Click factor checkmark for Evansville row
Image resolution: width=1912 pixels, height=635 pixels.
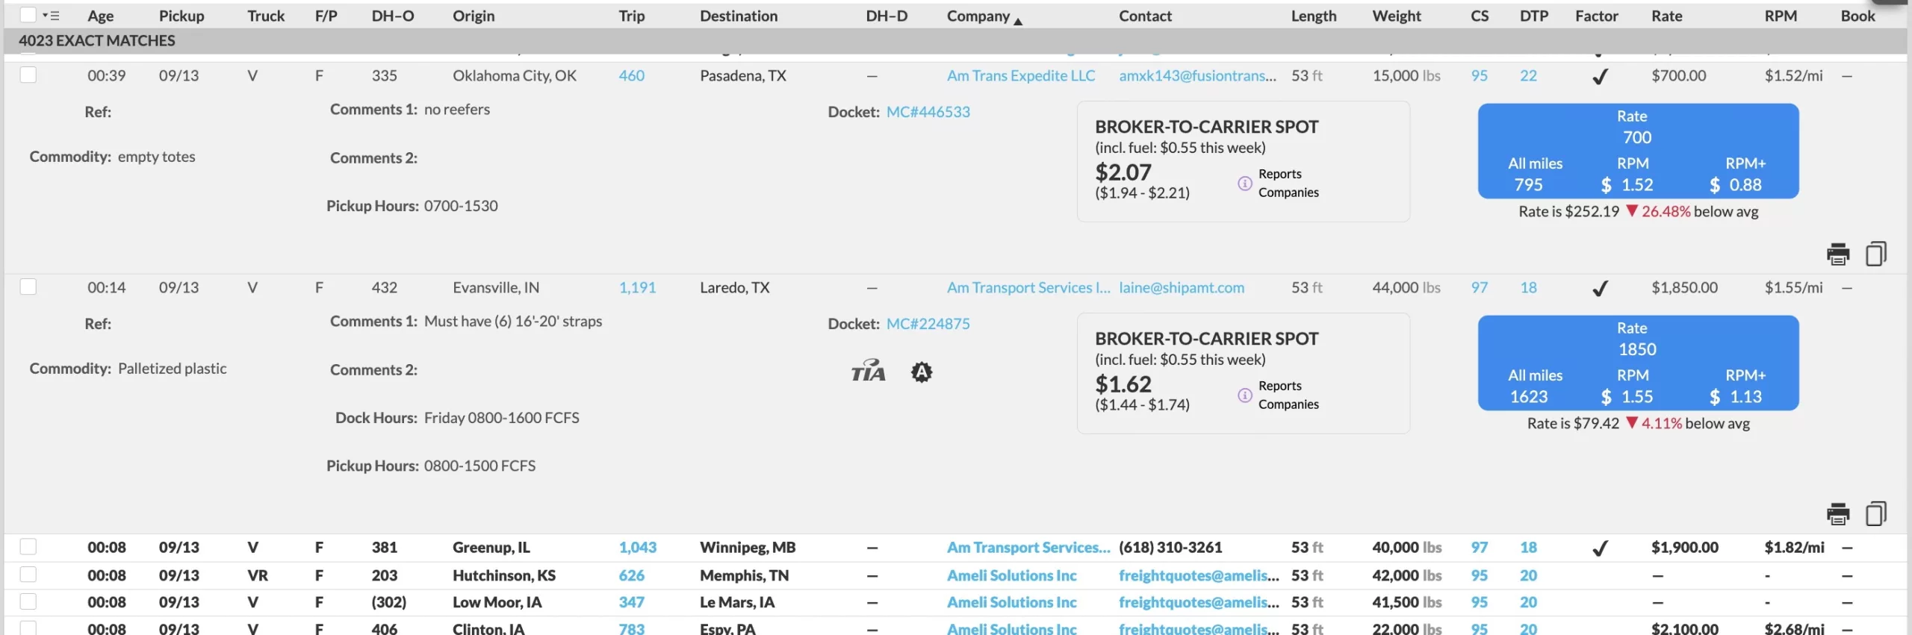tap(1600, 288)
